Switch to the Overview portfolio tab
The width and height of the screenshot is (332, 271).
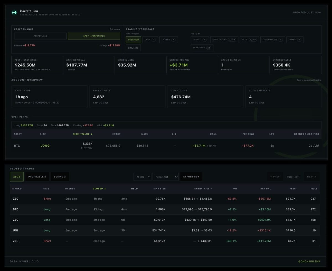point(133,40)
